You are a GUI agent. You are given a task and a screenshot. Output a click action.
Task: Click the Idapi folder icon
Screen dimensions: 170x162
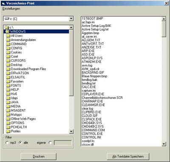[8, 98]
